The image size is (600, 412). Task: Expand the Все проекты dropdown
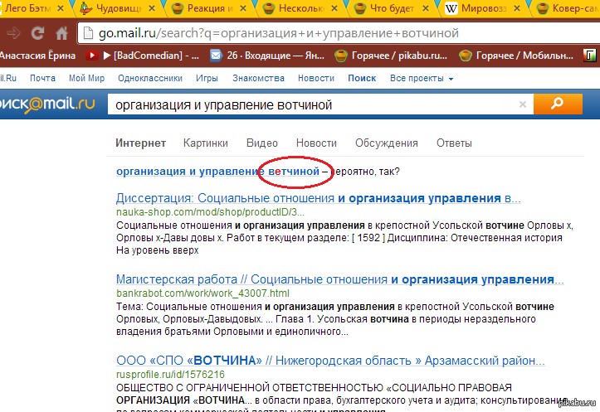[422, 79]
